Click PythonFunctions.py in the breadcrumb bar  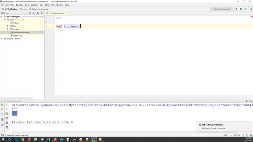(39, 9)
